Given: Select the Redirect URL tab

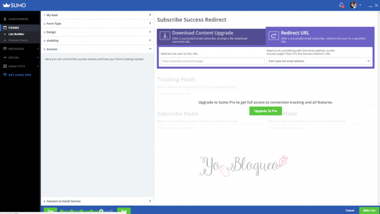Looking at the screenshot, I should (x=320, y=36).
